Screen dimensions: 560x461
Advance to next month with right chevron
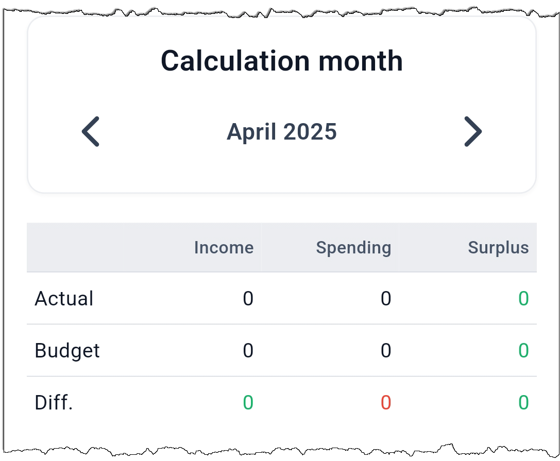point(473,131)
